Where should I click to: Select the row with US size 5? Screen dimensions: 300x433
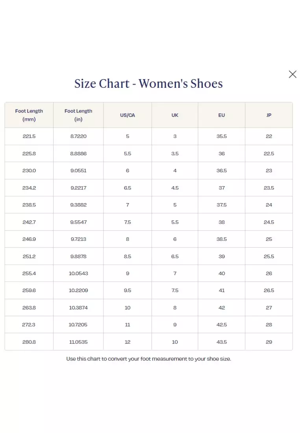click(127, 136)
